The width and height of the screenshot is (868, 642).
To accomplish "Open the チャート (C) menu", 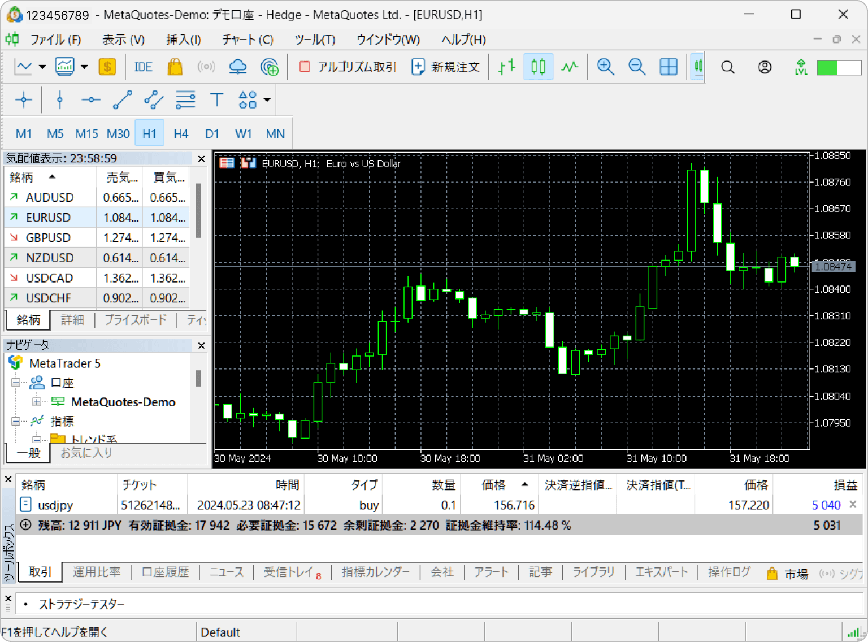I will click(248, 40).
